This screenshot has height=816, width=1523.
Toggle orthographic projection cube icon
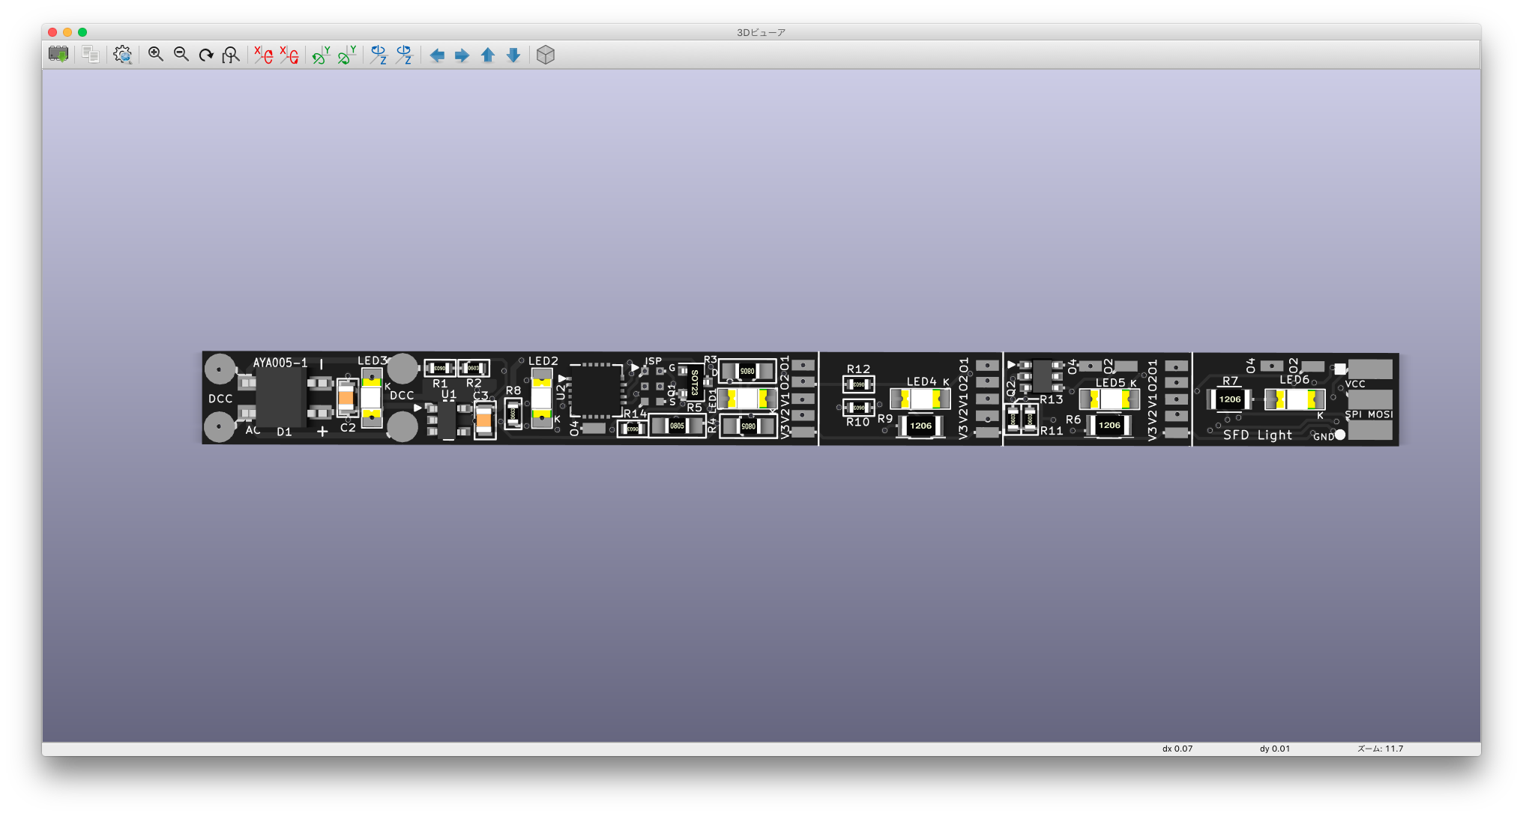(546, 55)
